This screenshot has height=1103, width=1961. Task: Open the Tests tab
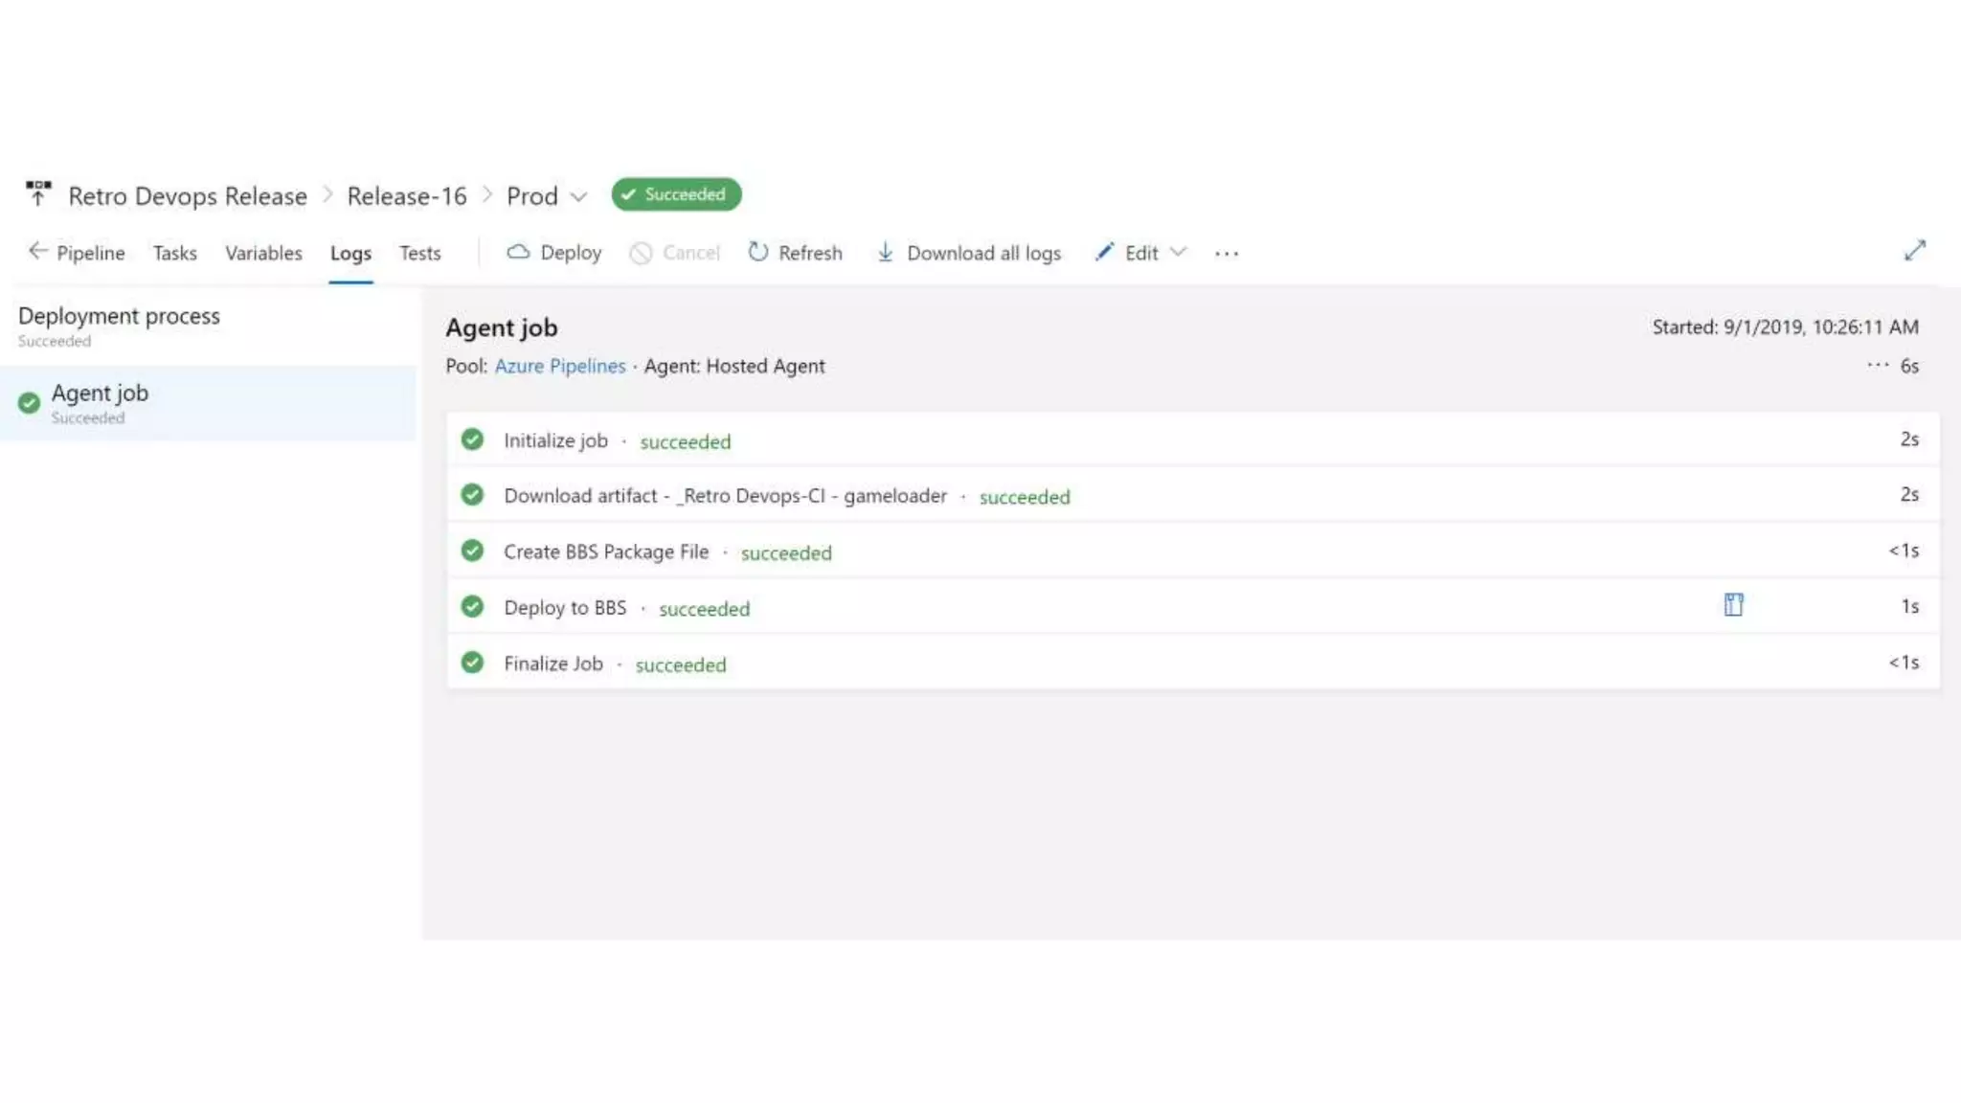(x=419, y=253)
